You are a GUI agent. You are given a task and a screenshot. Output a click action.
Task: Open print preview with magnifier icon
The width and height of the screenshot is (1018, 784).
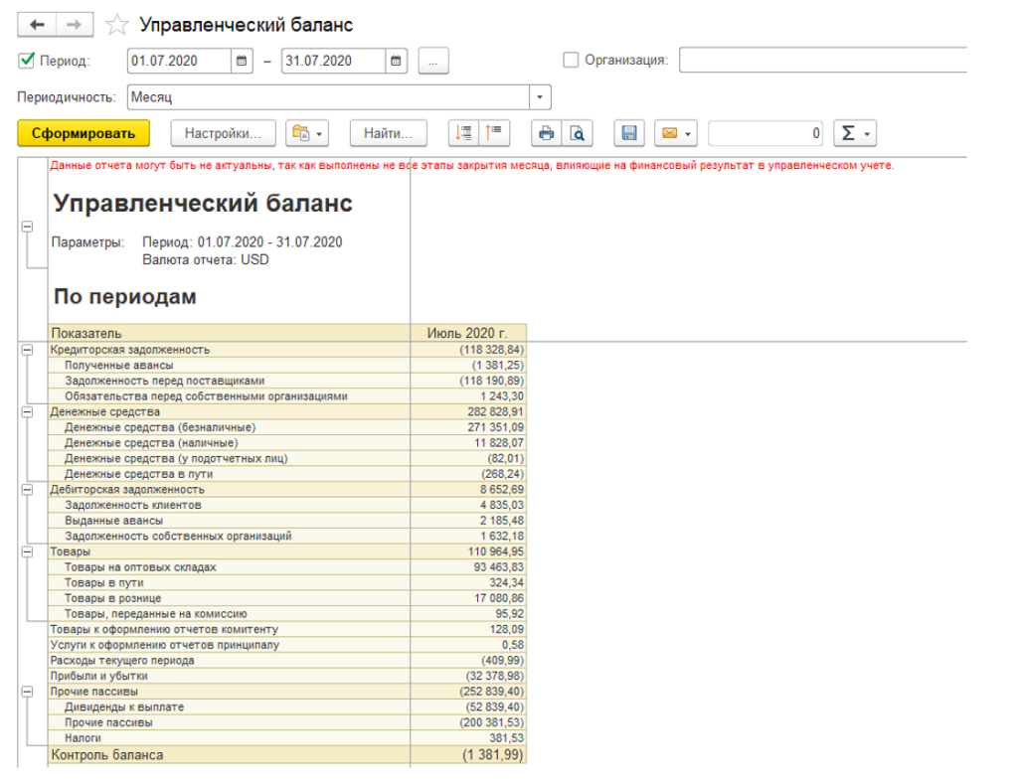pos(578,133)
